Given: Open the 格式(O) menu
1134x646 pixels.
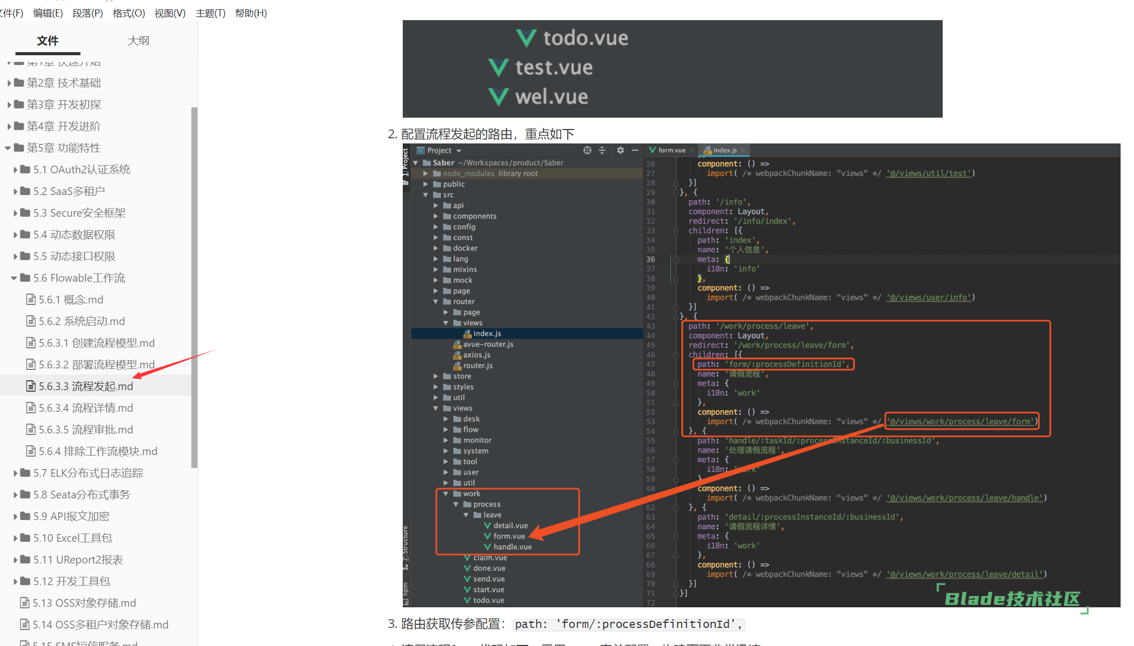Looking at the screenshot, I should click(129, 13).
